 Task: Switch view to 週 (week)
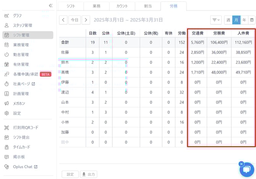tap(228, 20)
